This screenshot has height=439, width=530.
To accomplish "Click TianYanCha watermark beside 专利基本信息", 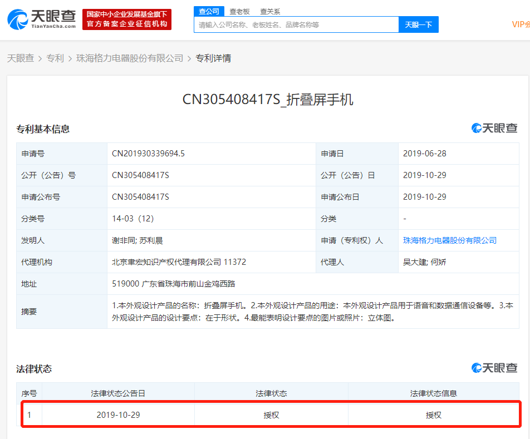I will (x=494, y=128).
